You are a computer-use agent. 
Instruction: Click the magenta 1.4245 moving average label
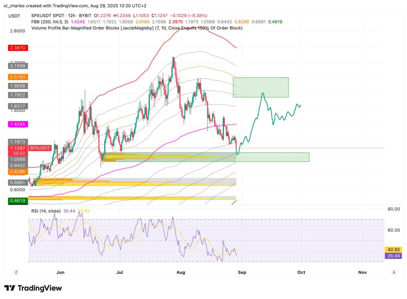[17, 124]
